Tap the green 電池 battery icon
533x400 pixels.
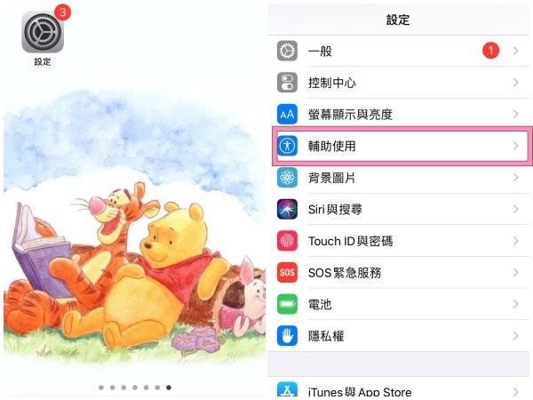[x=287, y=304]
